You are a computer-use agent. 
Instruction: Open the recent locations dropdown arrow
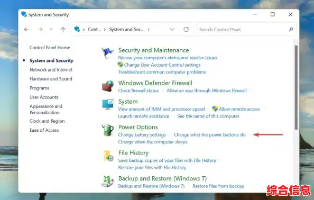(51, 30)
